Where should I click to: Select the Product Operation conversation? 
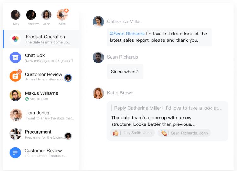tap(41, 39)
